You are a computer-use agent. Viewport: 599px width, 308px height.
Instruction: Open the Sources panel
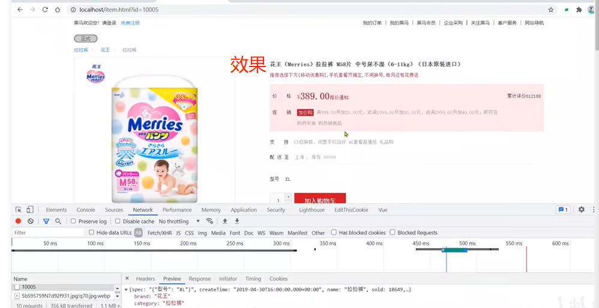click(x=114, y=210)
